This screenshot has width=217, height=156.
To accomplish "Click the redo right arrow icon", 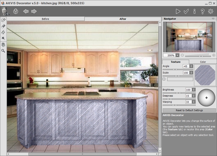I will 34,11.
